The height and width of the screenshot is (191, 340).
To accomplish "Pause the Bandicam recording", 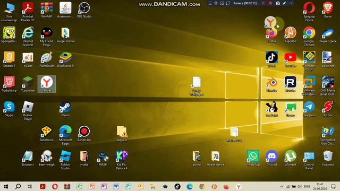I will pos(263,3).
